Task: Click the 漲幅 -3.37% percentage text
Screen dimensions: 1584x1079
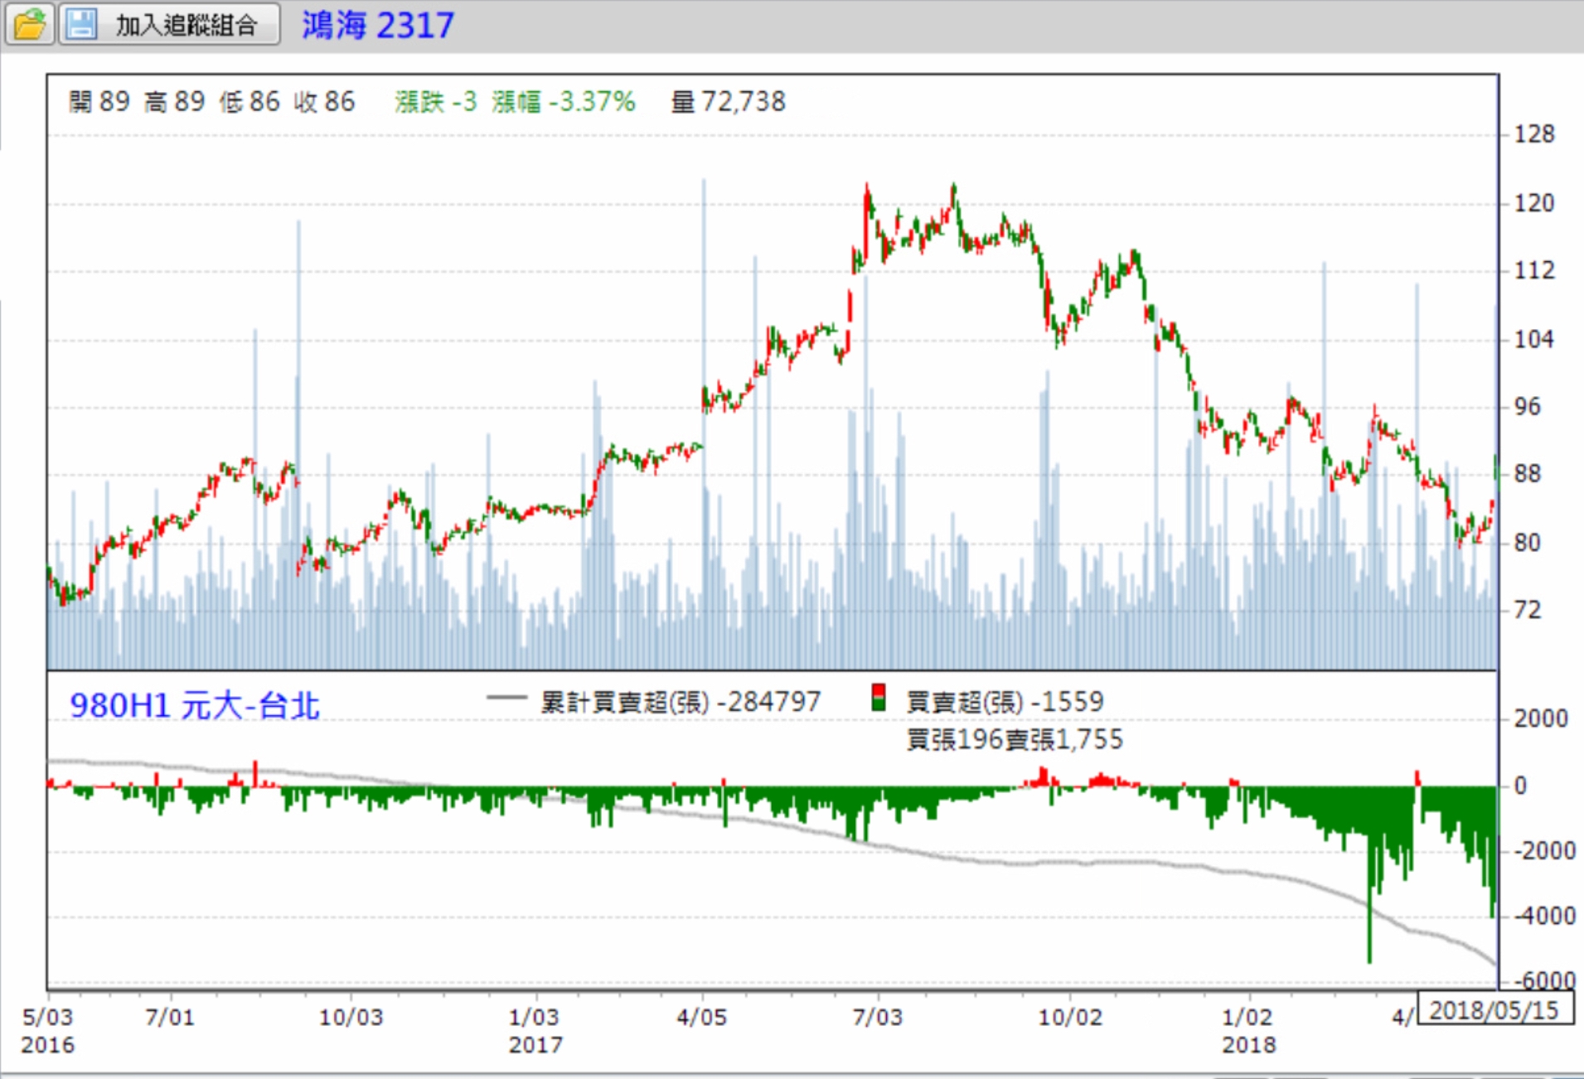Action: tap(564, 101)
